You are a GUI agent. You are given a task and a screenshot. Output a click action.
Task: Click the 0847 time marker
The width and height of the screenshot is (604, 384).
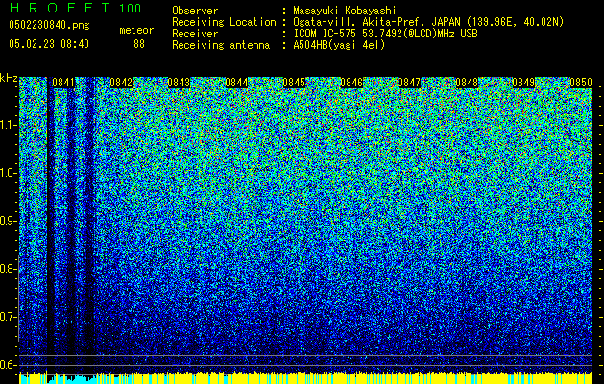[x=409, y=83]
